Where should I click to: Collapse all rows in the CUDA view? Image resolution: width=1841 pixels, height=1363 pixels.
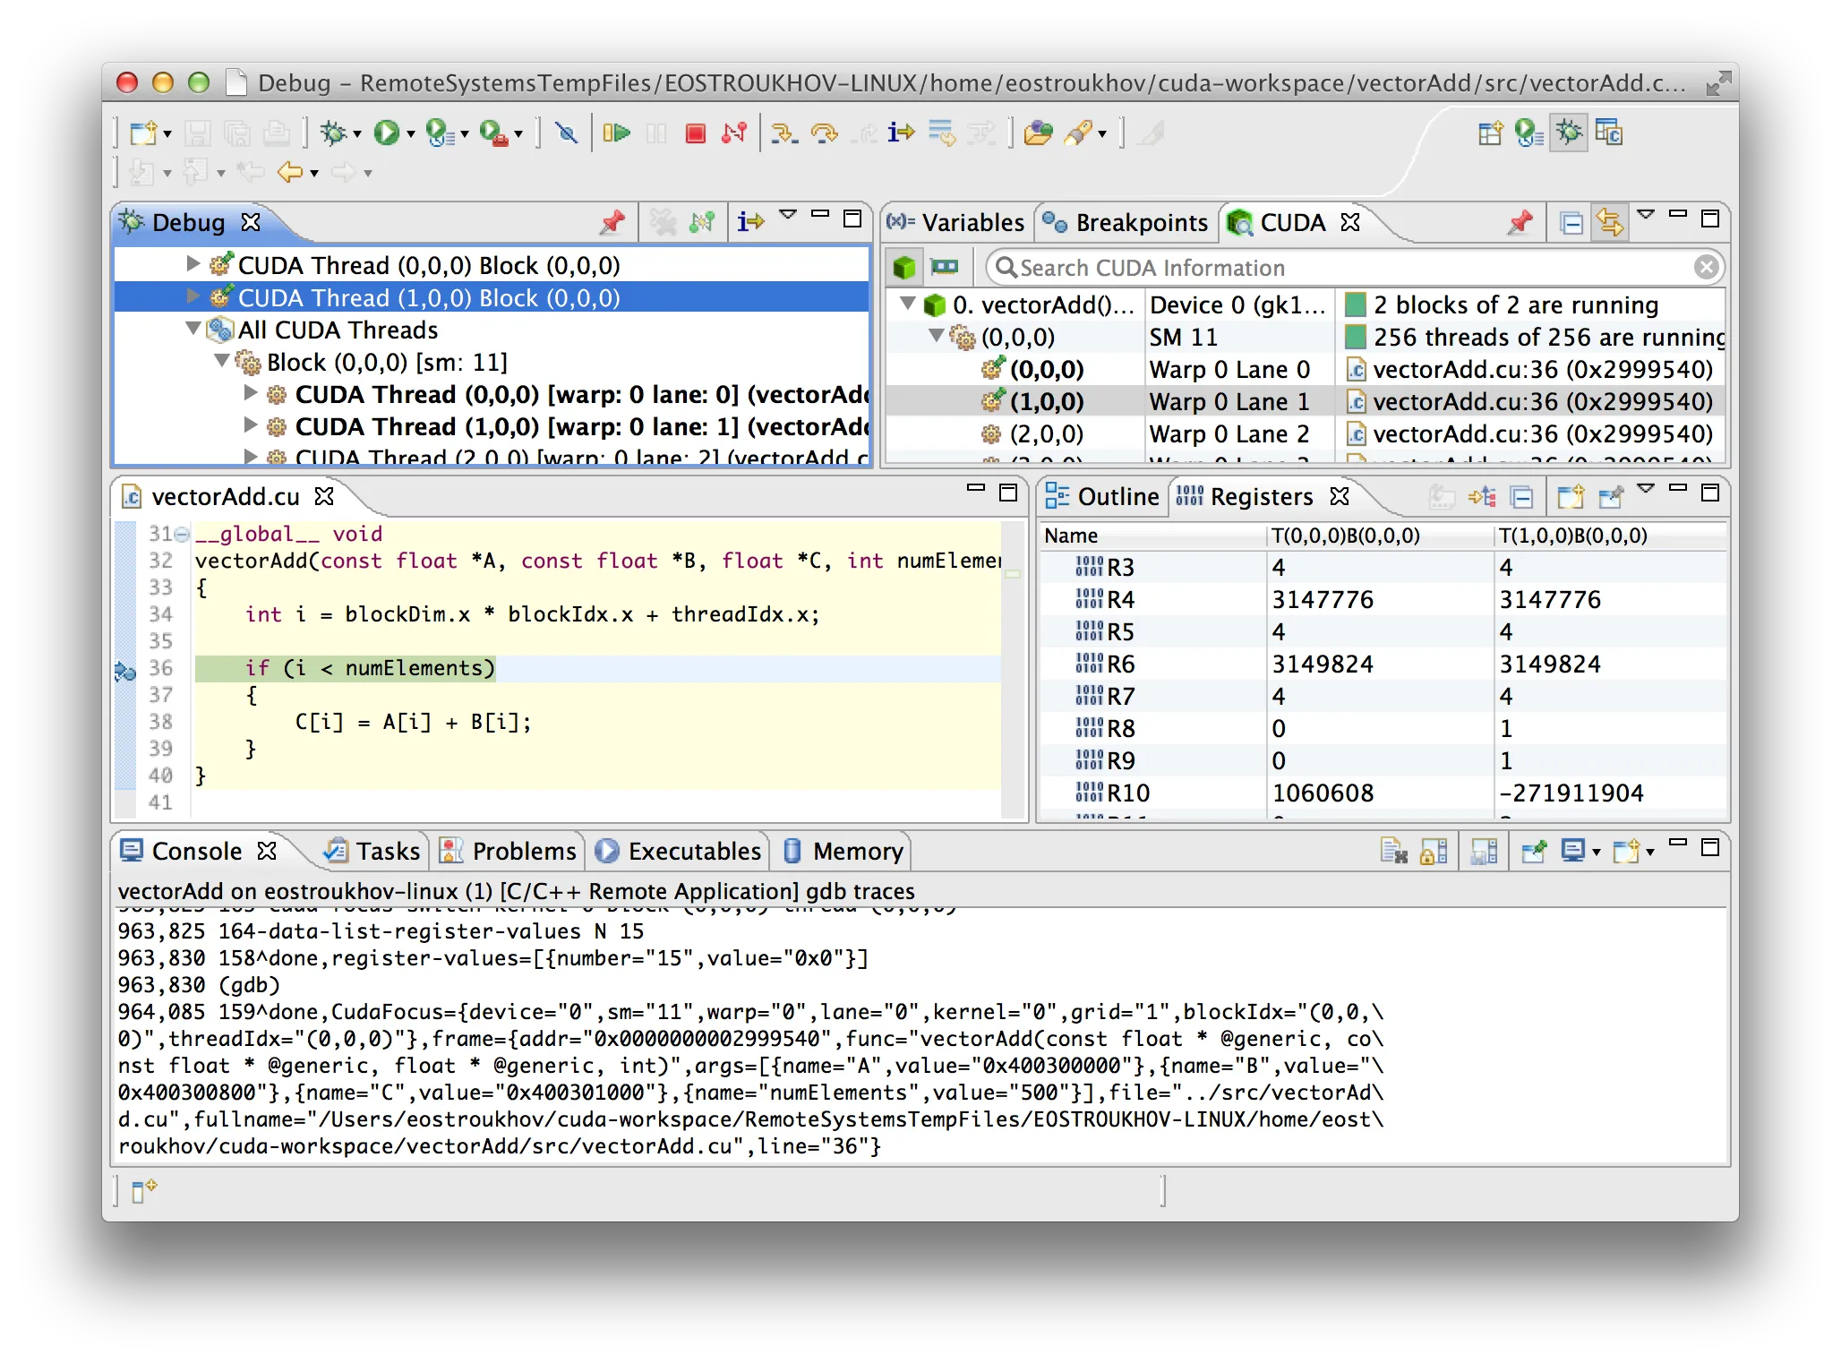pos(1571,221)
